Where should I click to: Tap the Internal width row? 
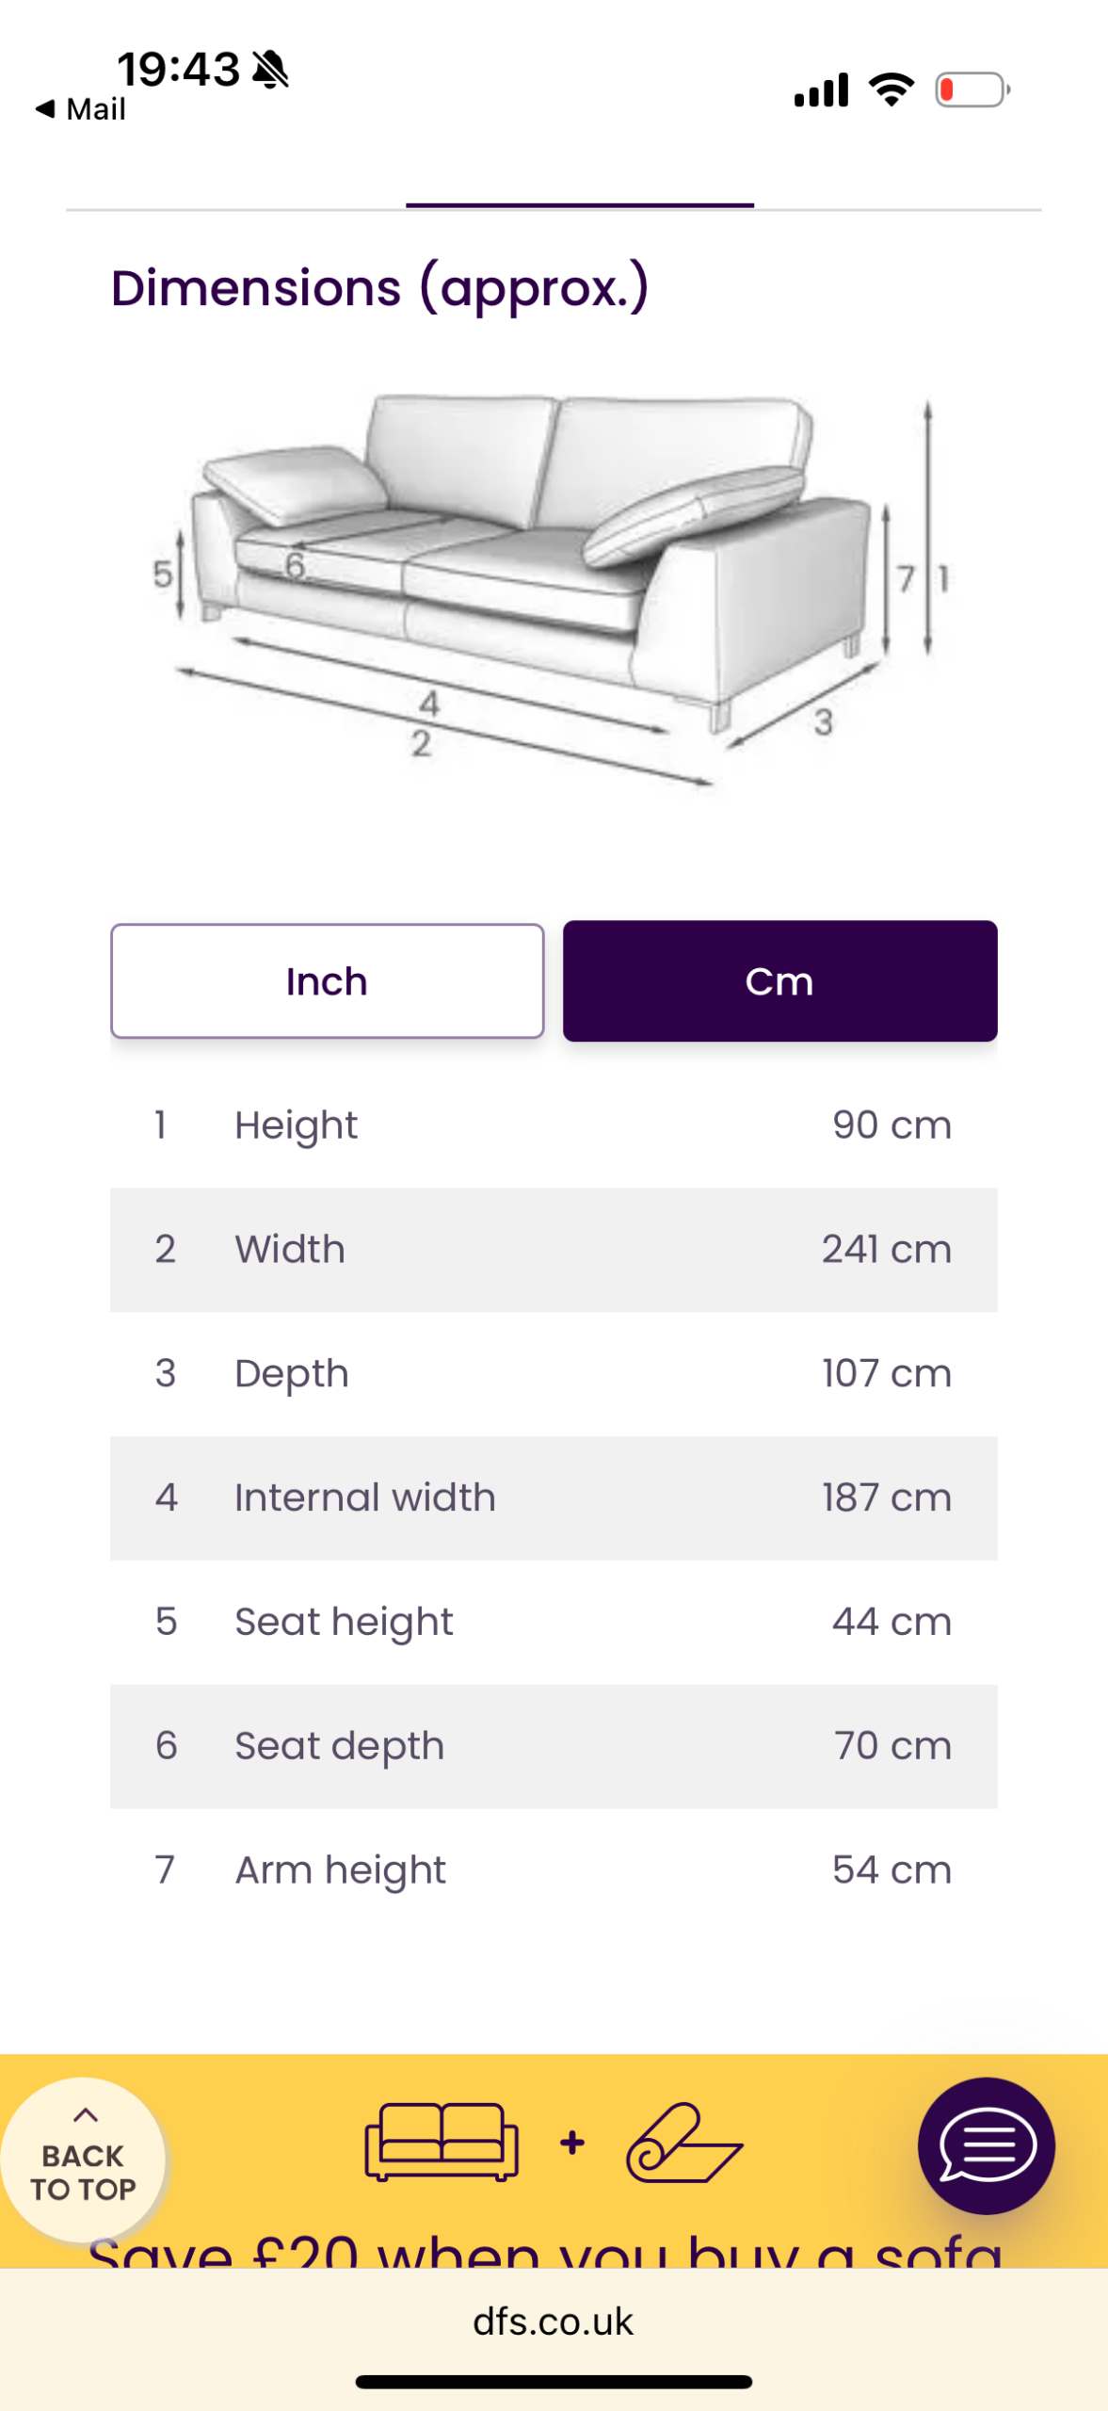pos(554,1497)
